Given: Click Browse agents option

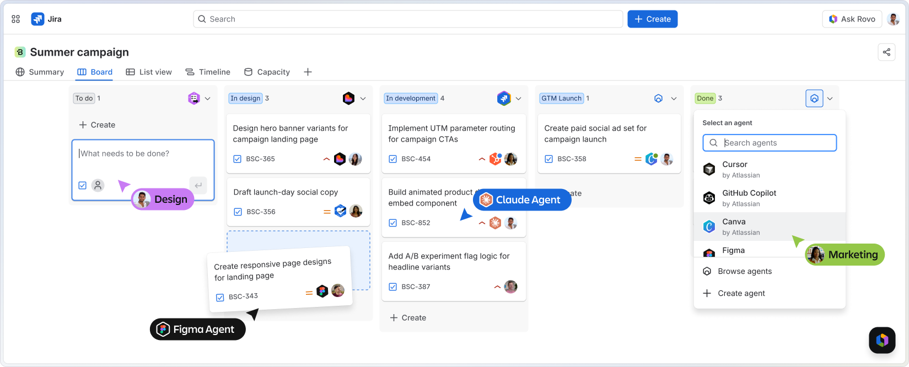Looking at the screenshot, I should point(770,271).
